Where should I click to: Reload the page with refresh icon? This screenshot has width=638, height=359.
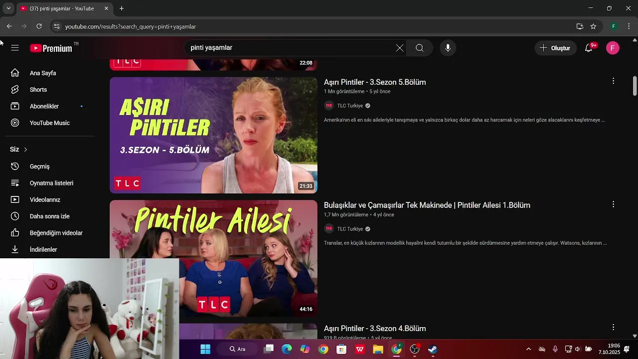(x=39, y=26)
